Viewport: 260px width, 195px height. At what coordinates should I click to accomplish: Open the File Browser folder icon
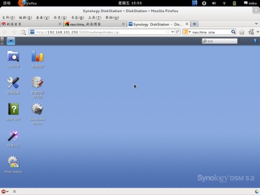coord(13,56)
